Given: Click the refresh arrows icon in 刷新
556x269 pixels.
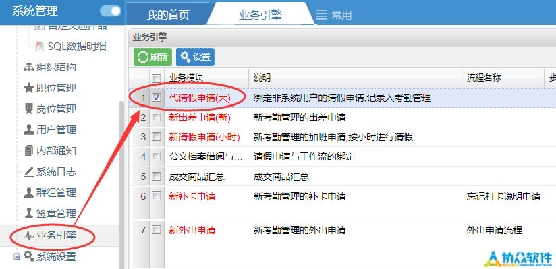Looking at the screenshot, I should click(142, 57).
